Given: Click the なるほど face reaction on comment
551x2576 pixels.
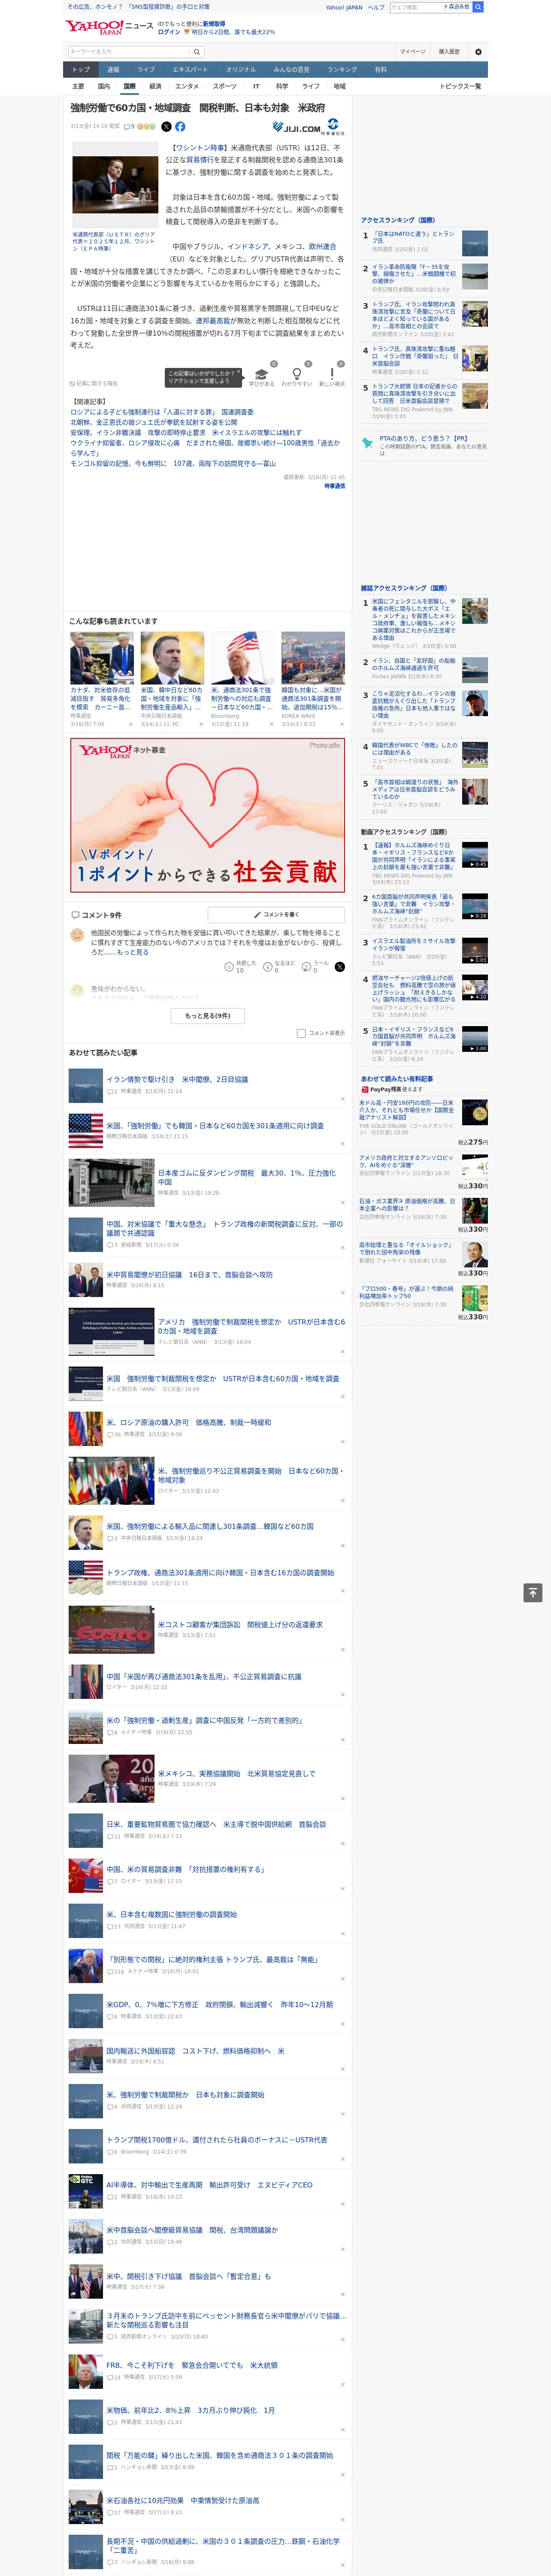Looking at the screenshot, I should coord(268,967).
